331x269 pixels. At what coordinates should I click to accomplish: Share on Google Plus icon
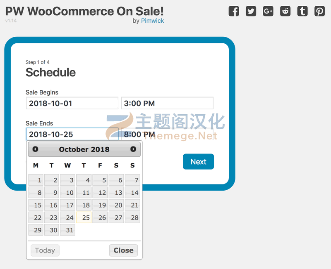[268, 11]
